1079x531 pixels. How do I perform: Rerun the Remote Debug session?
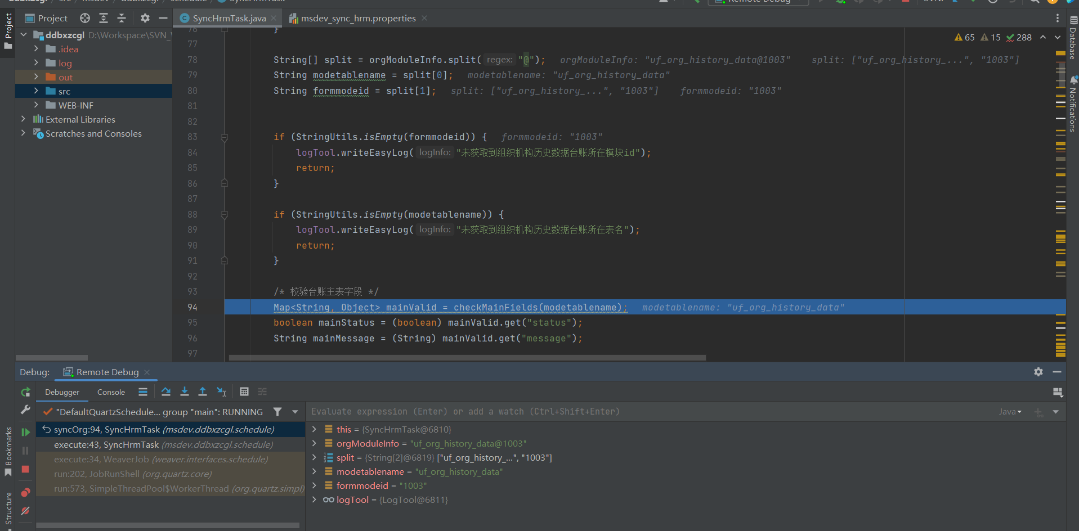point(25,391)
